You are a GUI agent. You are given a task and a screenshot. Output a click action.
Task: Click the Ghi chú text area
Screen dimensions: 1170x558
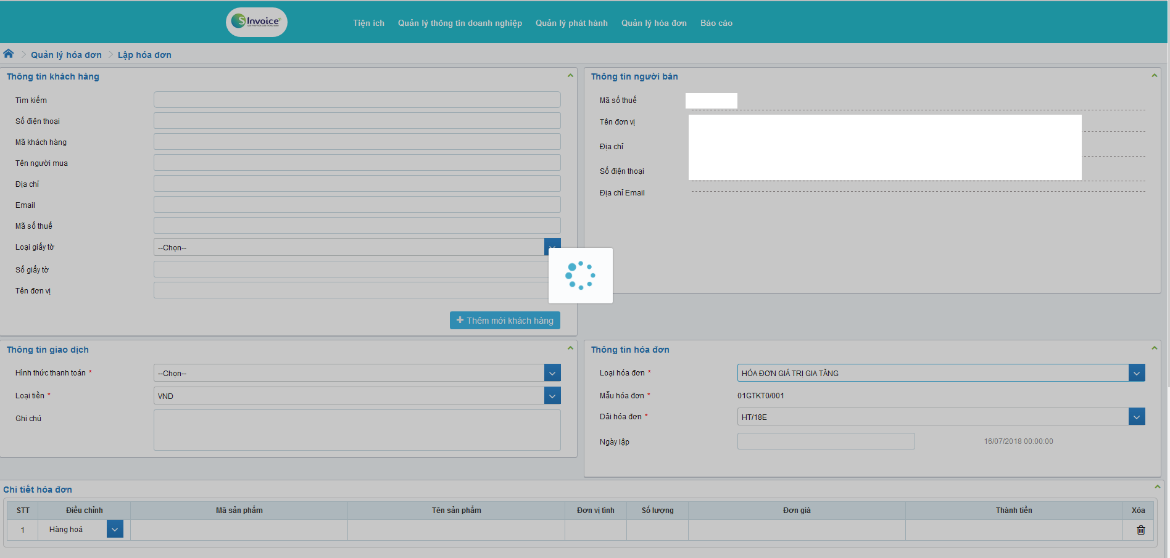click(357, 430)
